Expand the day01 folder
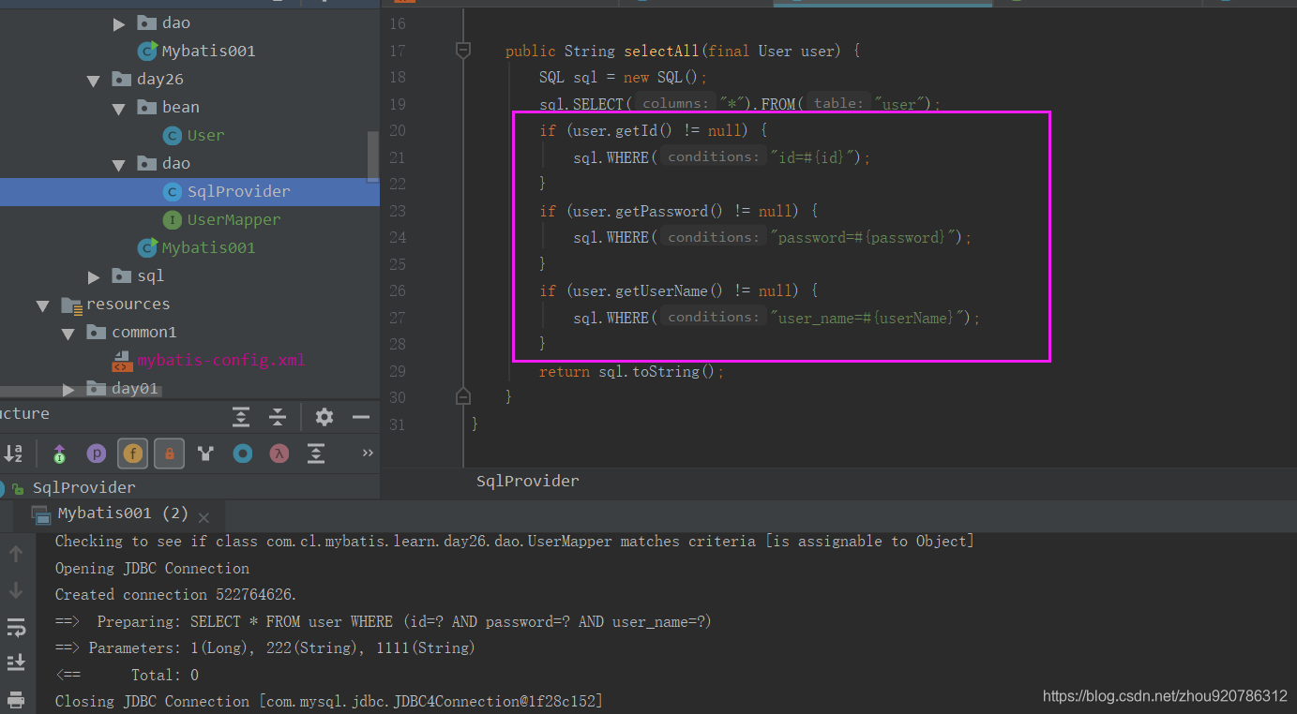Viewport: 1297px width, 714px height. tap(68, 389)
